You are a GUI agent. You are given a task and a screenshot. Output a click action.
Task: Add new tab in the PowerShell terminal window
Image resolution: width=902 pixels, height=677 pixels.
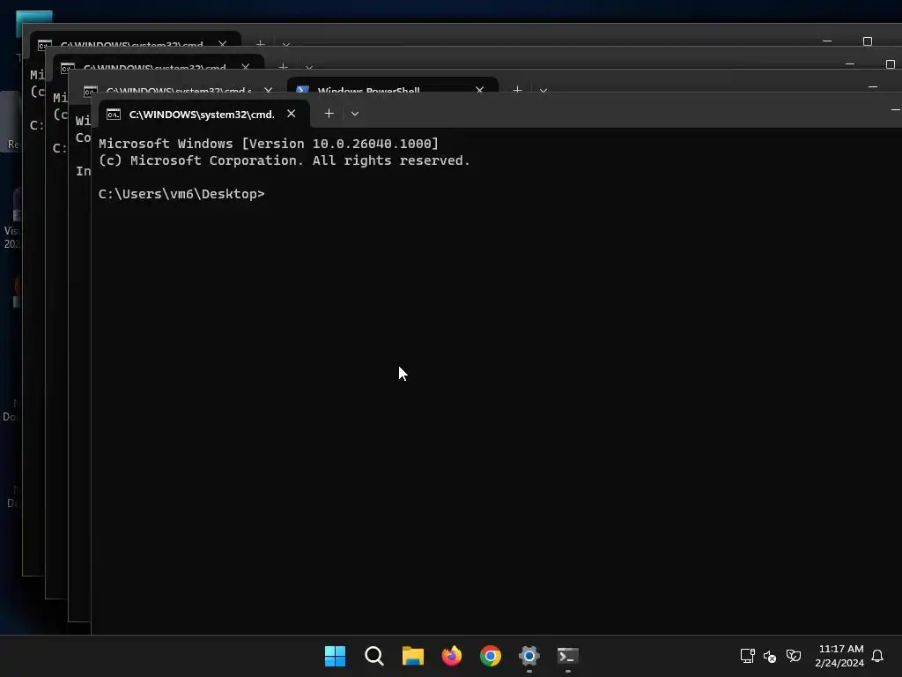coord(517,90)
